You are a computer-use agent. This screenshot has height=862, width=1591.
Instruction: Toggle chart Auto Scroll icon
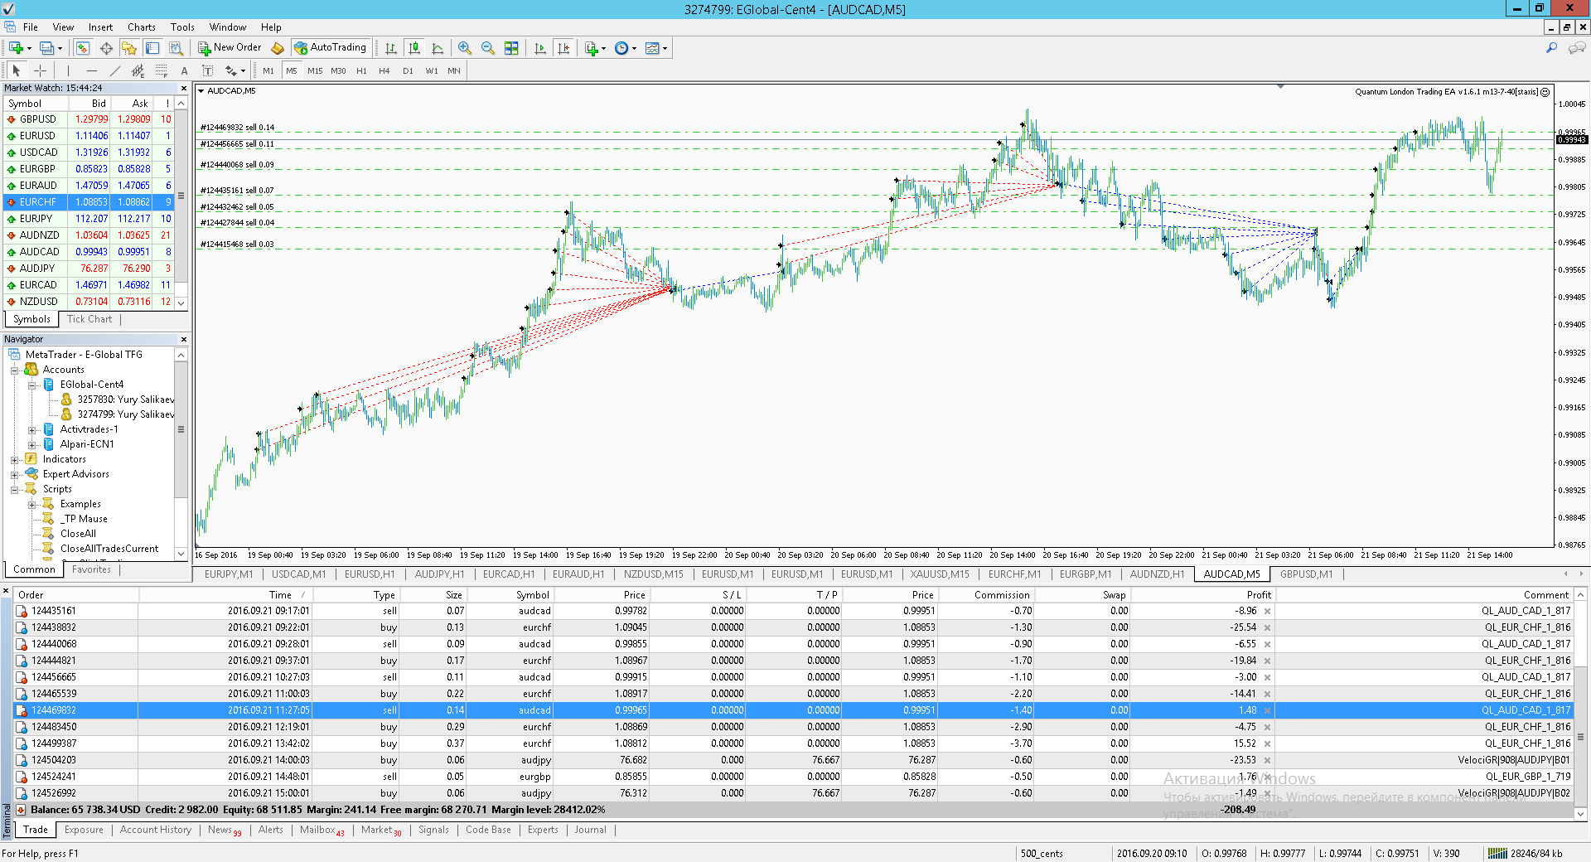[x=540, y=48]
